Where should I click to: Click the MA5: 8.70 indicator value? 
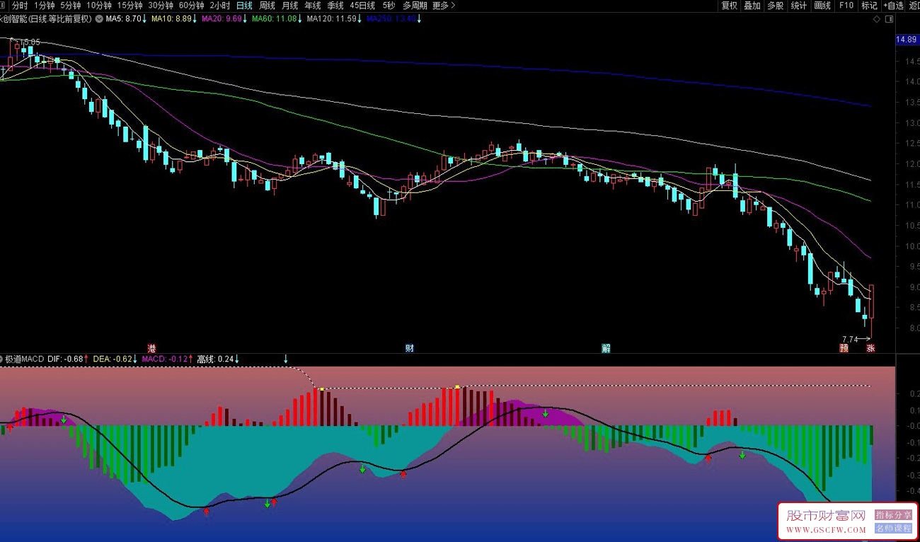tap(126, 19)
